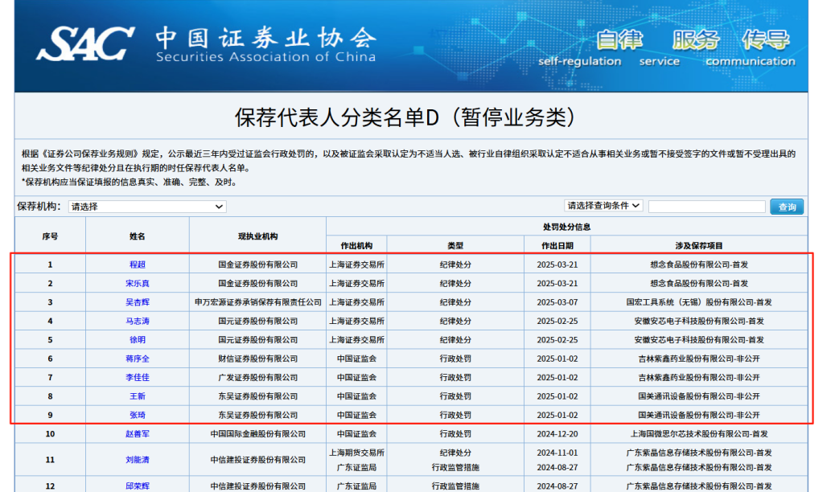835x492 pixels.
Task: Select 行政处罚 in row 7
Action: [455, 378]
